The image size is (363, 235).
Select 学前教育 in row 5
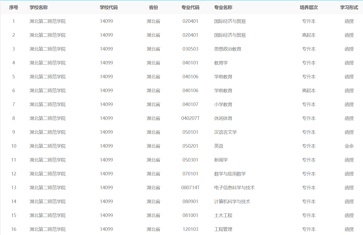[223, 77]
